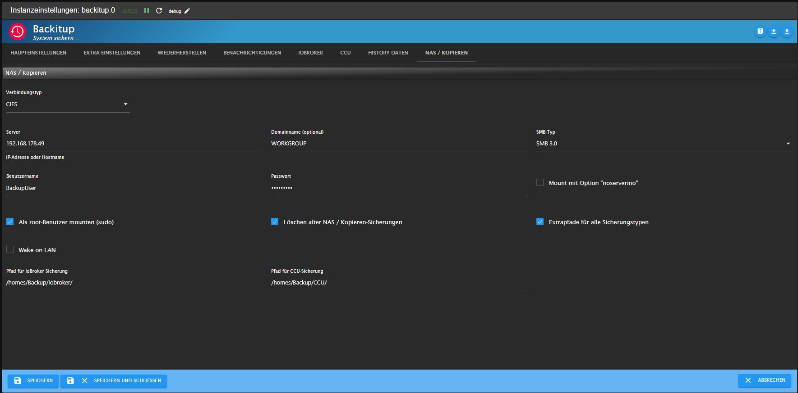
Task: Click the restart instance icon
Action: coord(159,10)
